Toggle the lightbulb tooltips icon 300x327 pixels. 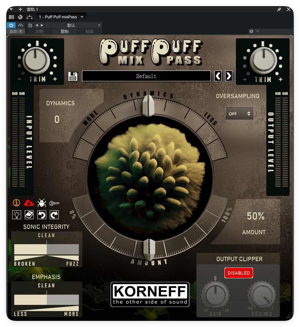[x=17, y=215]
